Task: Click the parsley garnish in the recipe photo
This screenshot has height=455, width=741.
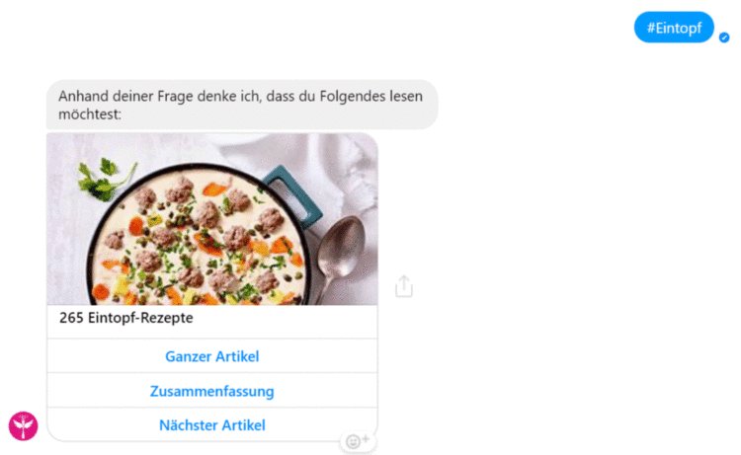Action: pos(105,181)
